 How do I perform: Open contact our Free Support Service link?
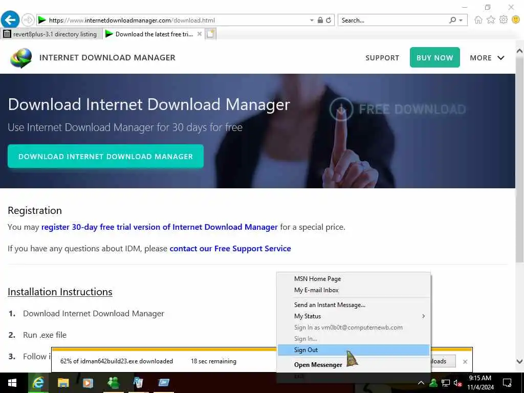230,248
